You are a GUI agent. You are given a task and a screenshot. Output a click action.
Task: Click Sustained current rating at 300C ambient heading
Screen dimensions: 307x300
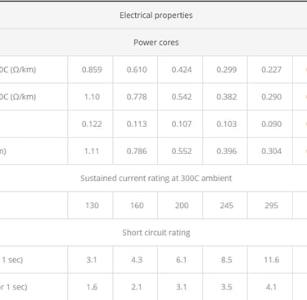156,178
